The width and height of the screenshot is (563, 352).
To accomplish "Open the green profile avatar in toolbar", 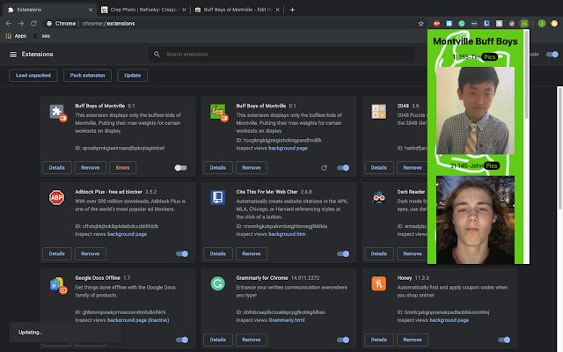I will (x=542, y=24).
